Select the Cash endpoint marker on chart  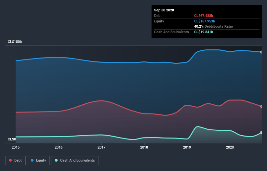pos(261,132)
